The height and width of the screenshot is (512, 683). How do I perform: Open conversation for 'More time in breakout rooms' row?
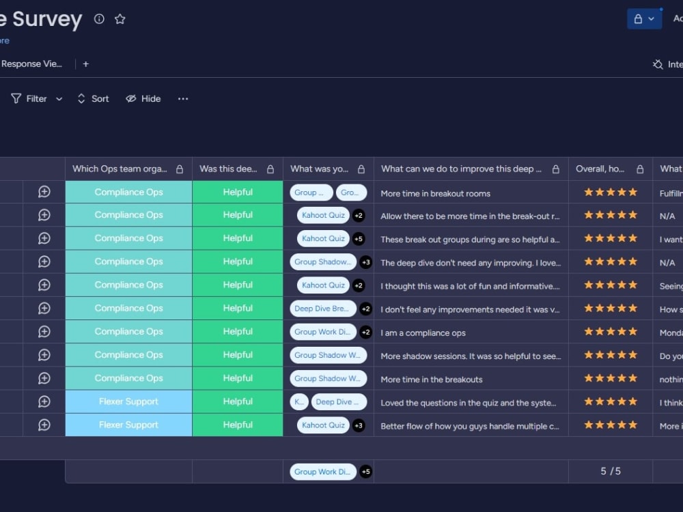click(x=44, y=192)
